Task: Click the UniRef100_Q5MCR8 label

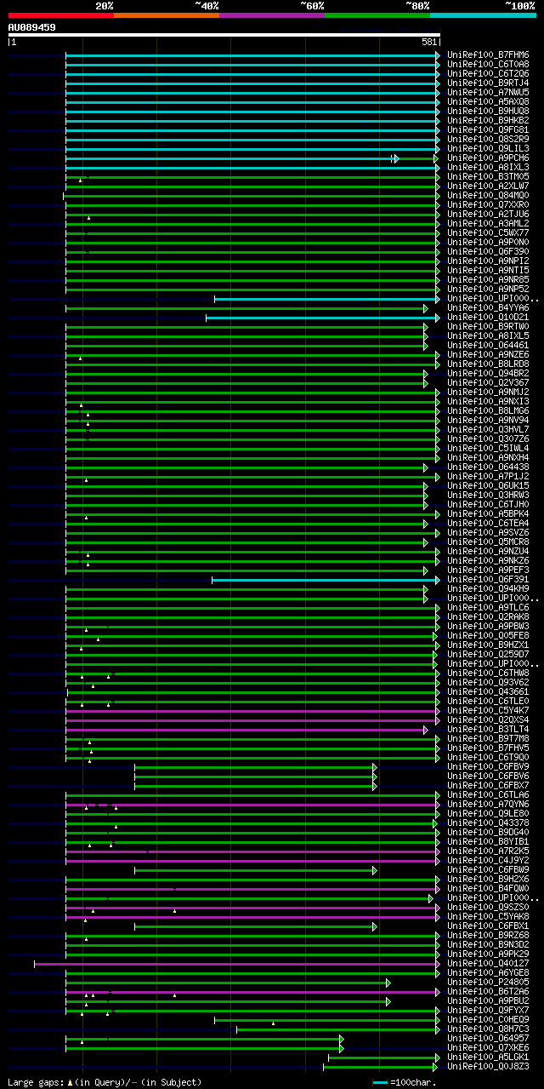Action: (488, 542)
